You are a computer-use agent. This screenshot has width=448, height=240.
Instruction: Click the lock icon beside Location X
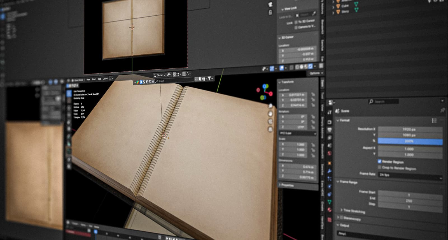[313, 94]
